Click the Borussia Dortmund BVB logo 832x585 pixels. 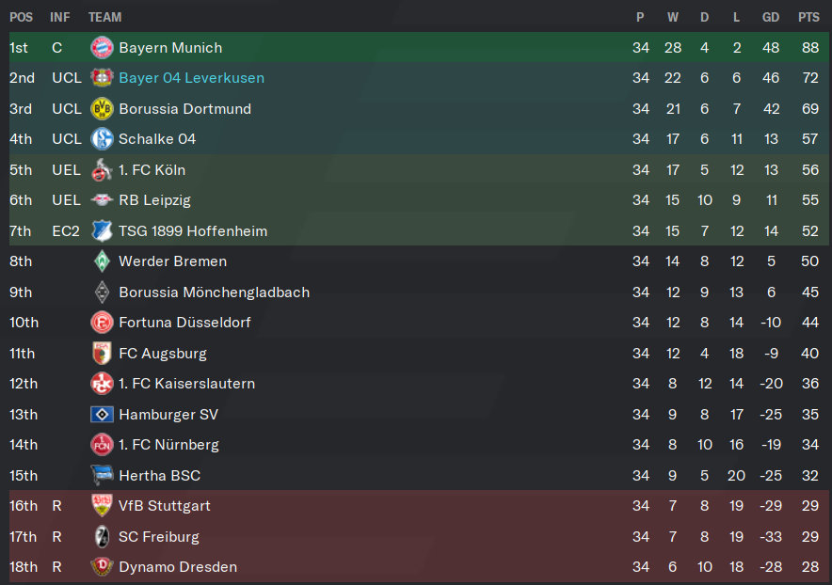coord(102,109)
